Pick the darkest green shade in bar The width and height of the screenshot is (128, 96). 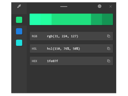pos(107,19)
